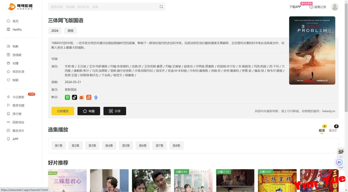Click the scrollbar down arrow
Image resolution: width=348 pixels, height=192 pixels.
(346, 190)
